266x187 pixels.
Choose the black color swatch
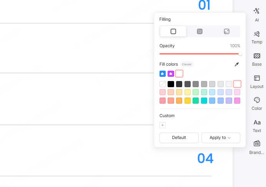(171, 84)
